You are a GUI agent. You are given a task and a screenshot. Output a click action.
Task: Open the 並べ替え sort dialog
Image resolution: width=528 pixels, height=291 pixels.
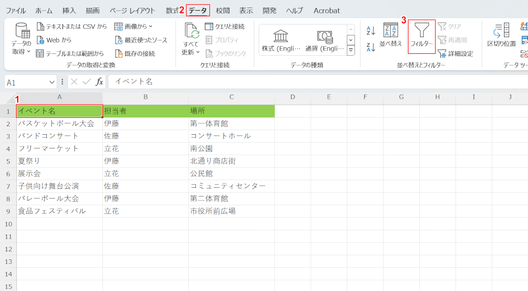click(391, 36)
